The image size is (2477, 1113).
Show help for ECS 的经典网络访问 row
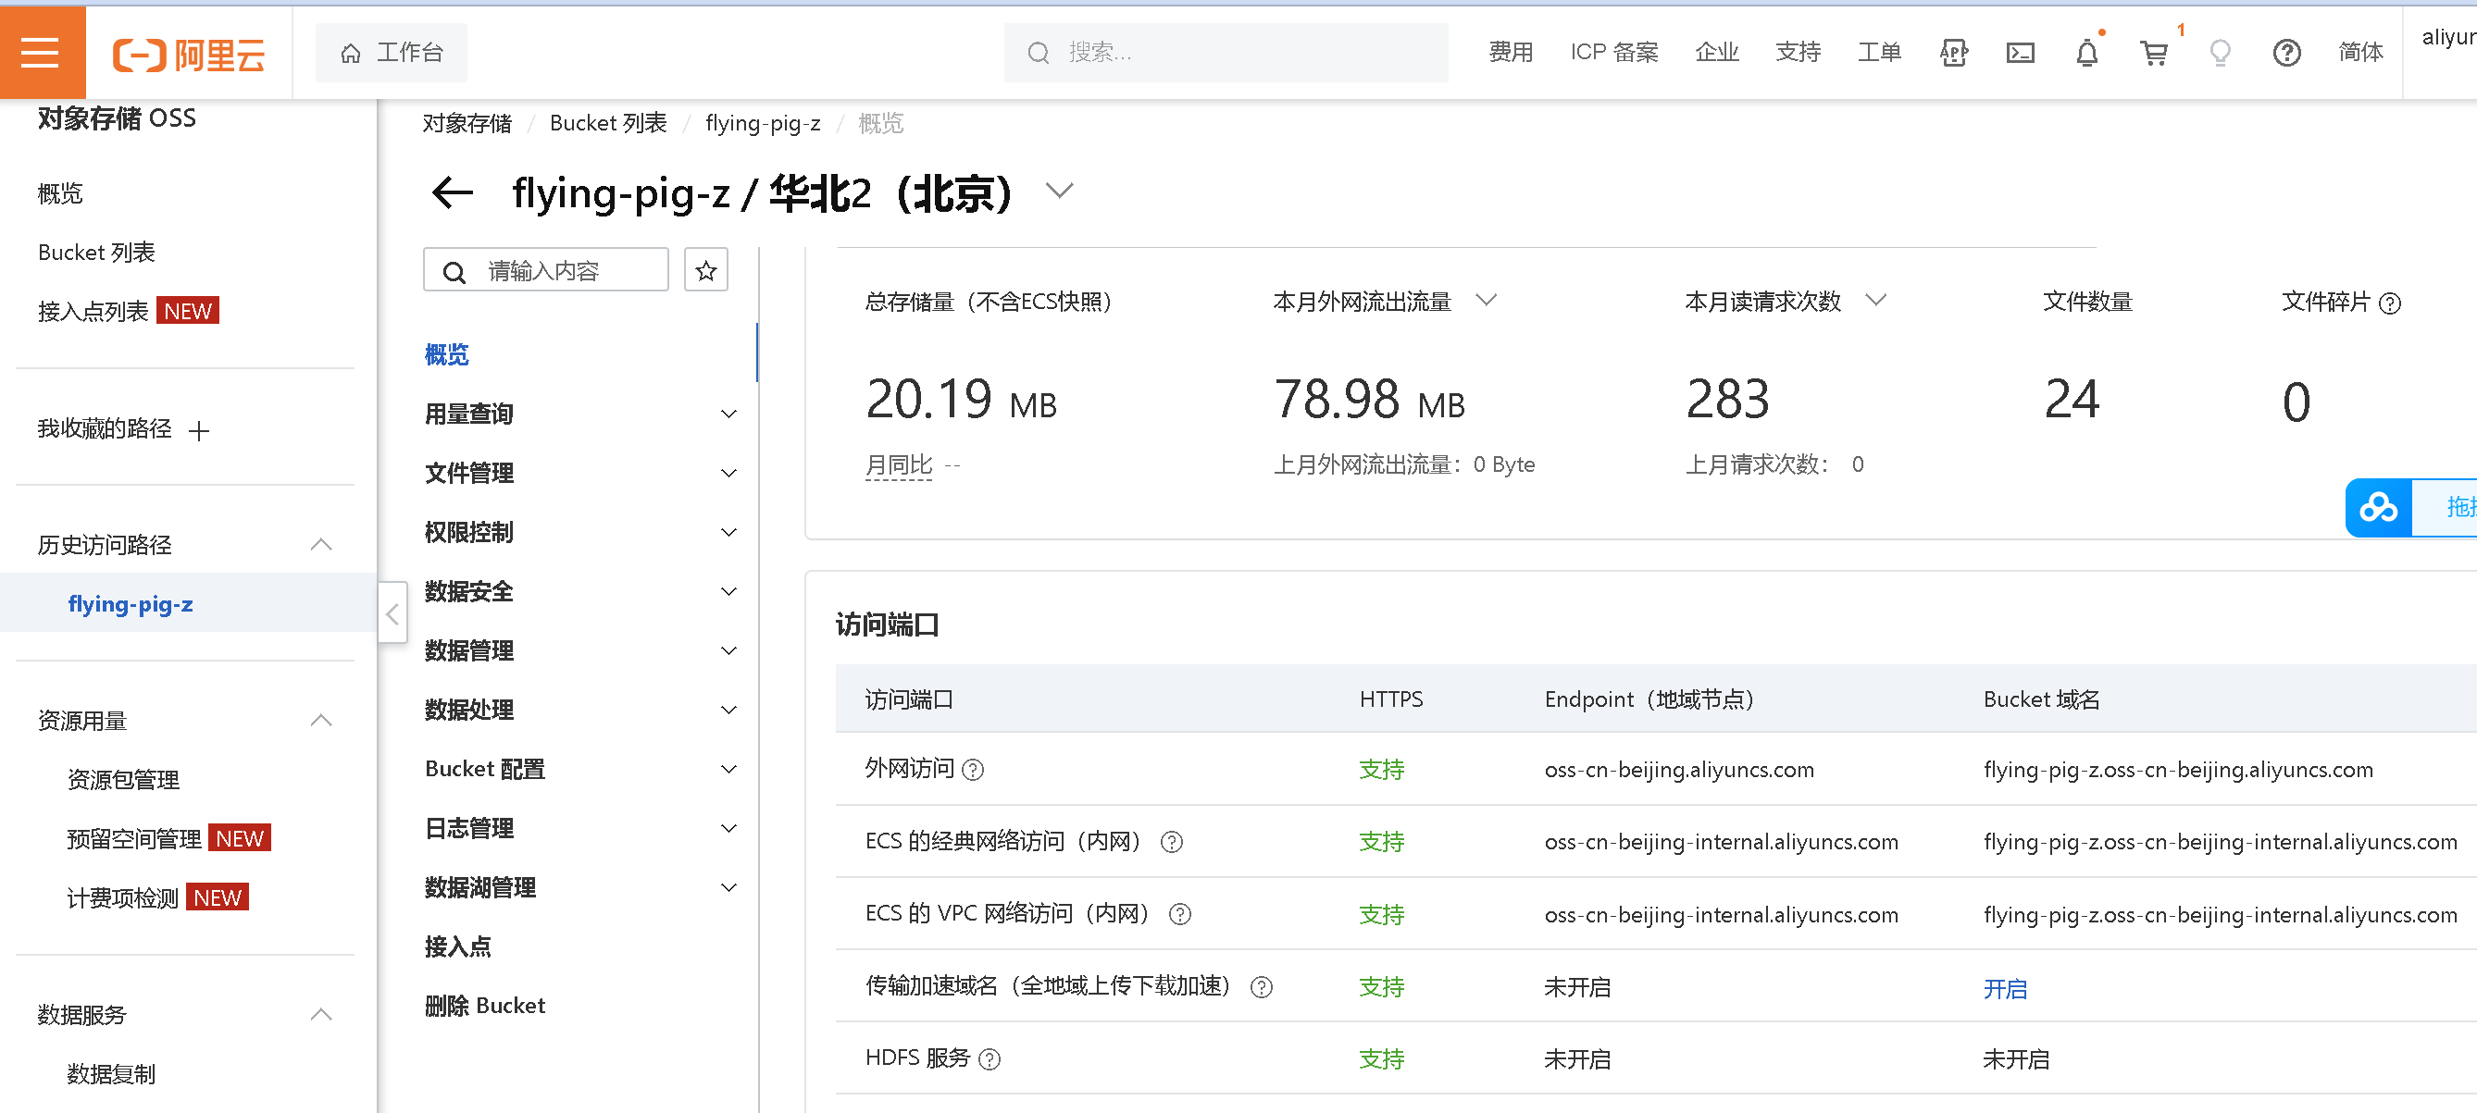[x=1171, y=842]
